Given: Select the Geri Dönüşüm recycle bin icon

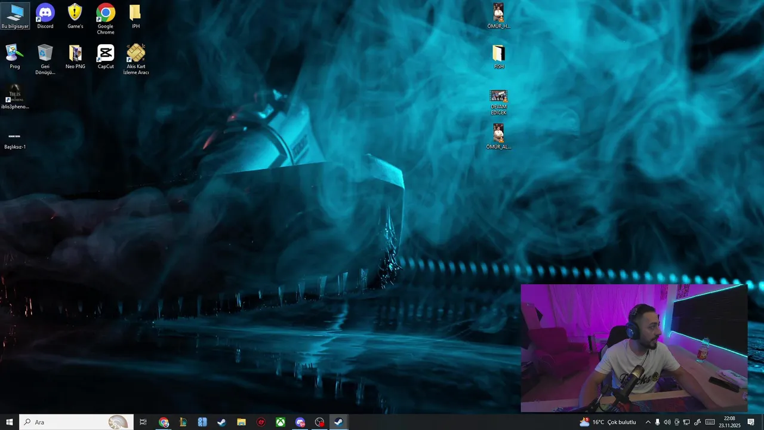Looking at the screenshot, I should [x=45, y=60].
